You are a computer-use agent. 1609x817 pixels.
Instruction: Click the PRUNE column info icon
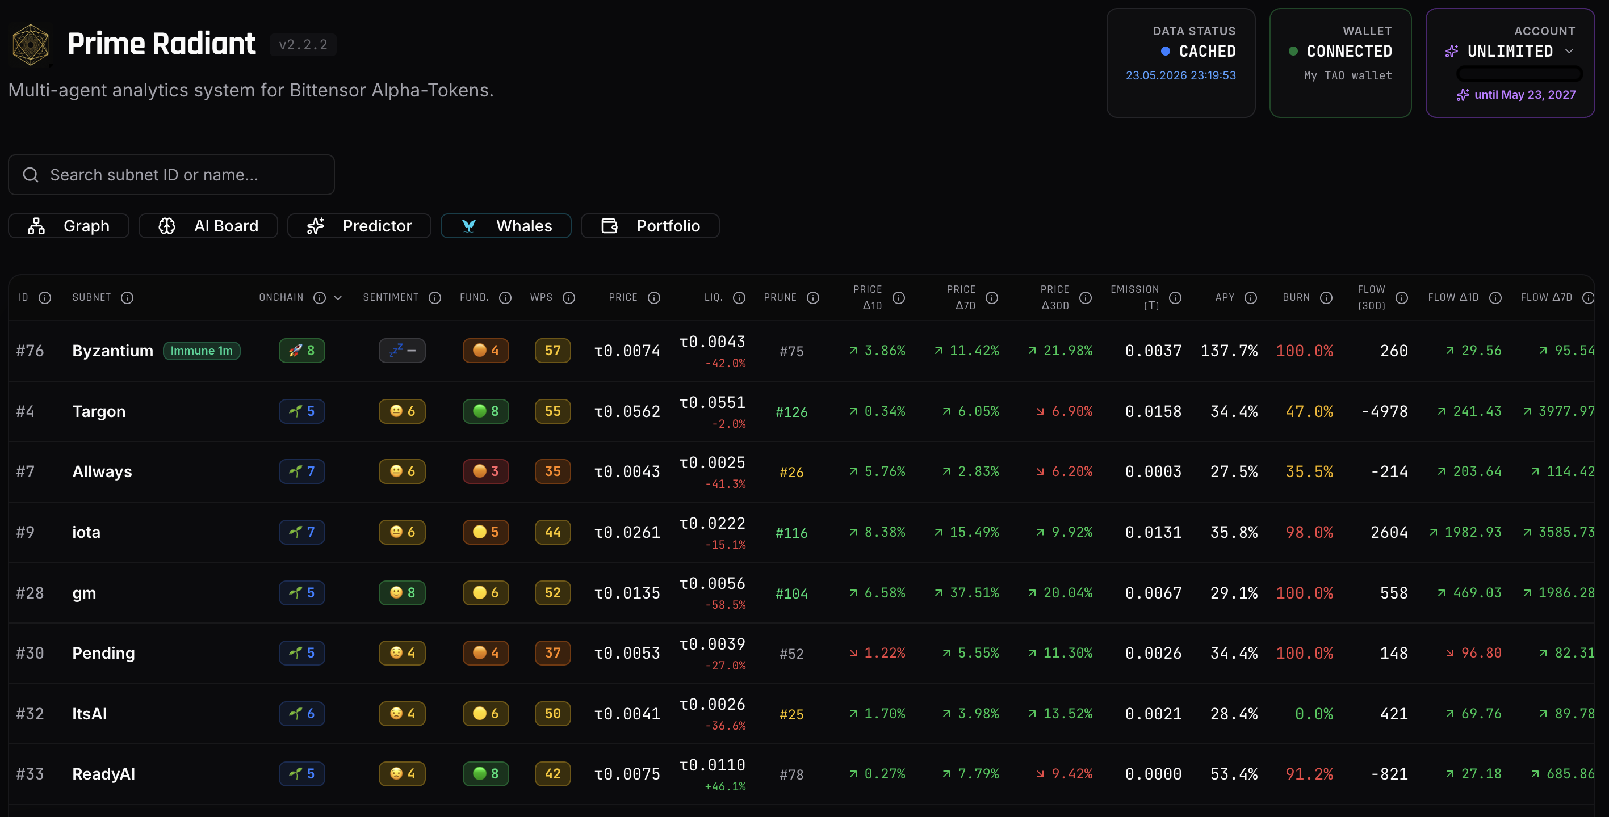(x=812, y=298)
